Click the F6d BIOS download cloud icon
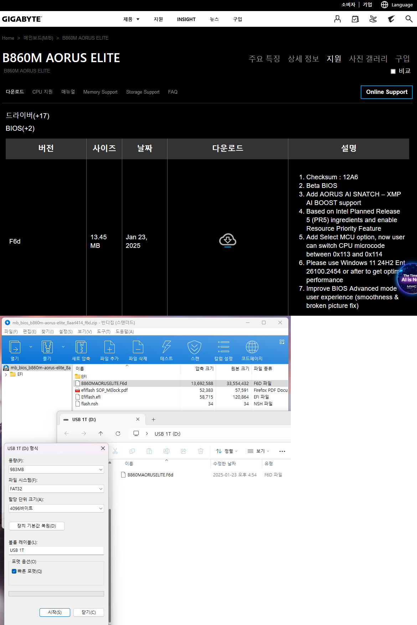417x625 pixels. pyautogui.click(x=228, y=240)
